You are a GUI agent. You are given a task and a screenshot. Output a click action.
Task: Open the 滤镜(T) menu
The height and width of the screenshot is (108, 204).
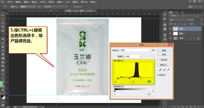pos(60,2)
